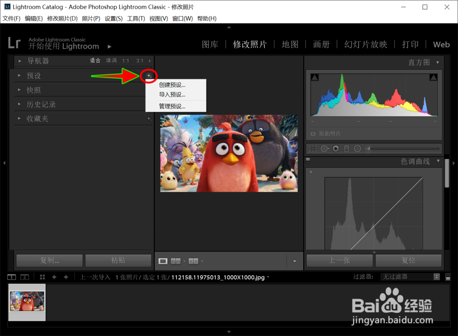The height and width of the screenshot is (336, 458).
Task: Click the tone curve target adjustment tool
Action: point(311,172)
